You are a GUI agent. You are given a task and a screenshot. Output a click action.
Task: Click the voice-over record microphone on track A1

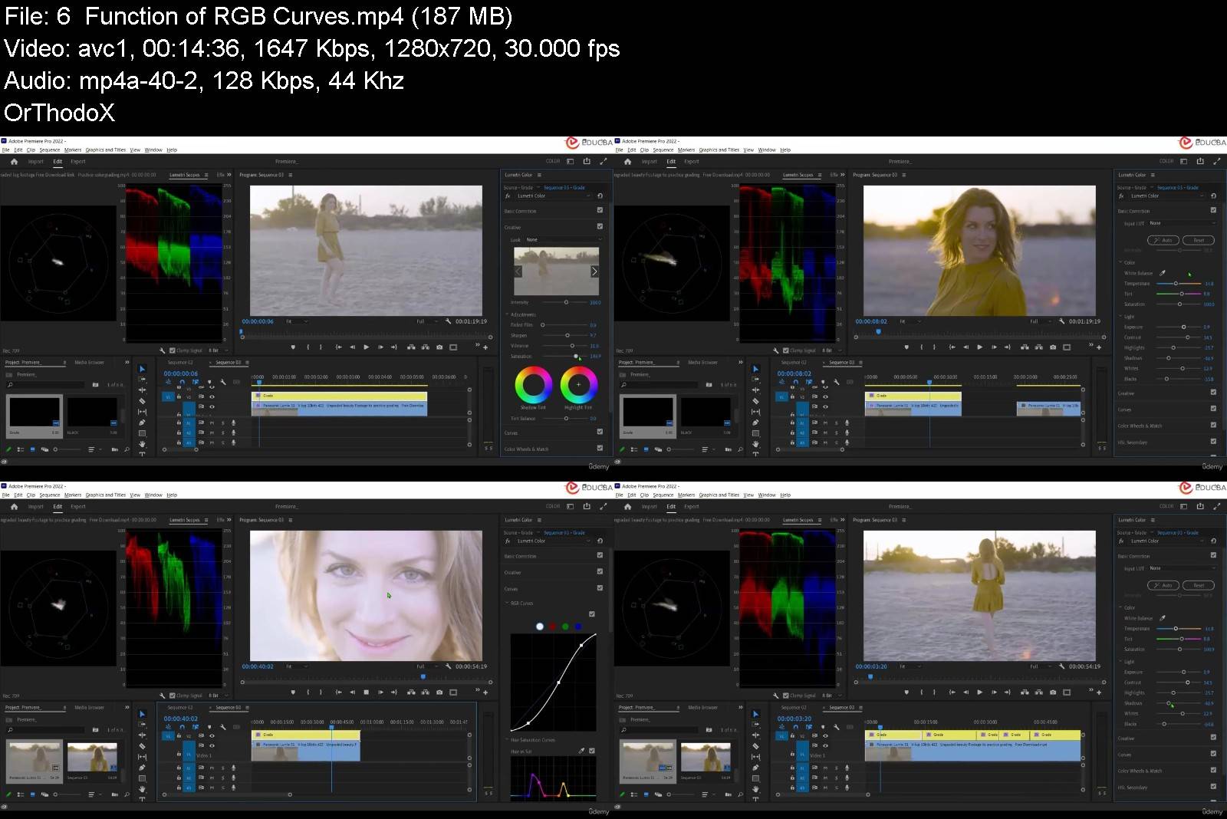[234, 423]
